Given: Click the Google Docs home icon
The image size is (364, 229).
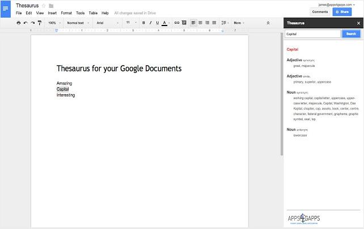Looking at the screenshot, I should click(6, 9).
